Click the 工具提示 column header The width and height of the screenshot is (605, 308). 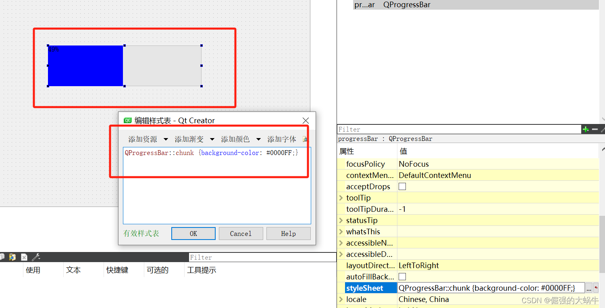tap(202, 270)
